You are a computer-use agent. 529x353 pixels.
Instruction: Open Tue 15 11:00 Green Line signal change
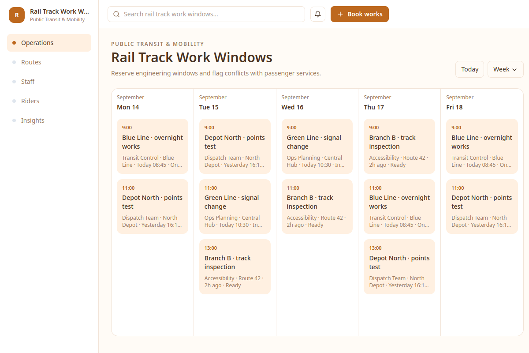(x=235, y=206)
